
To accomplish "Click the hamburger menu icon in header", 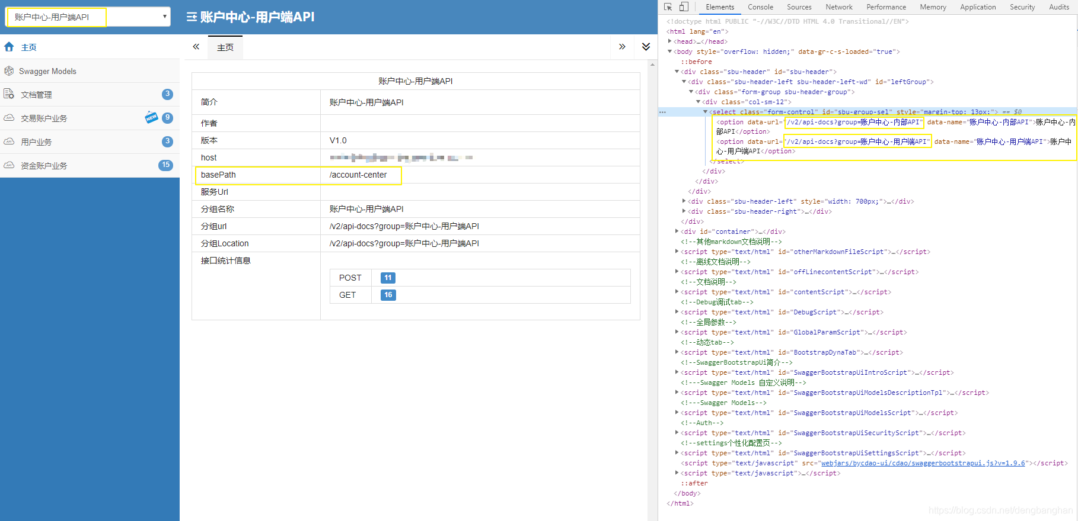I will tap(192, 17).
